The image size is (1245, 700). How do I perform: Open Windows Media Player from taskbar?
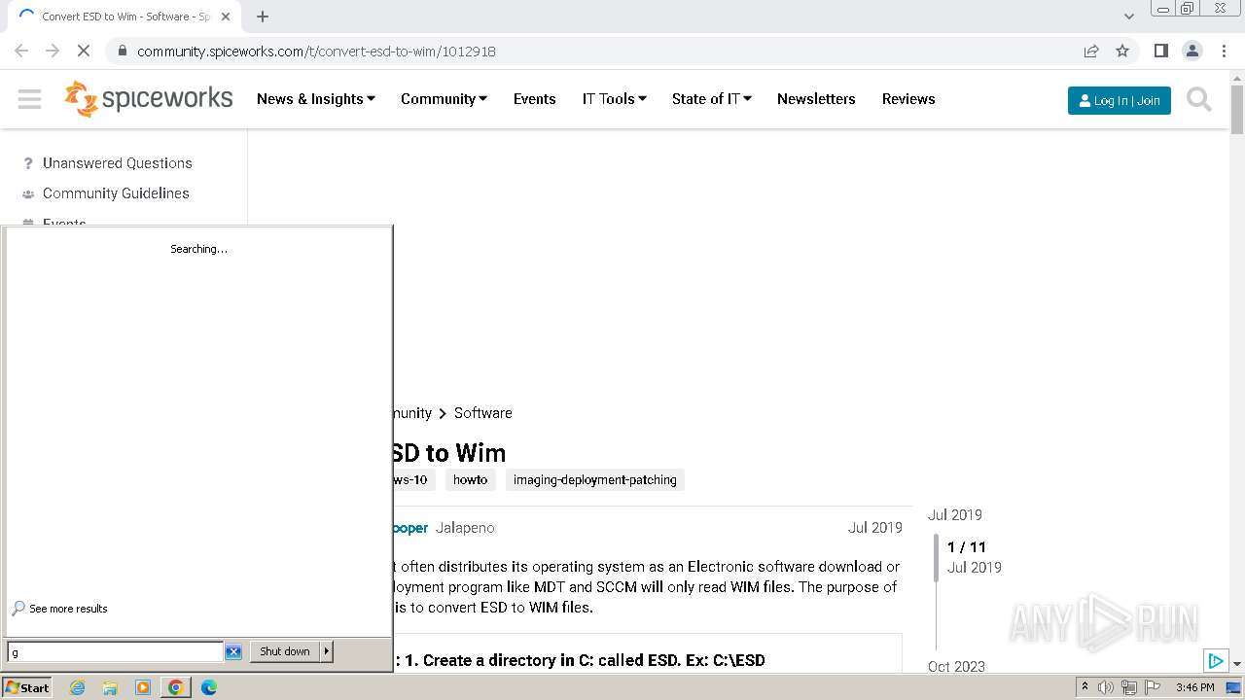point(143,687)
